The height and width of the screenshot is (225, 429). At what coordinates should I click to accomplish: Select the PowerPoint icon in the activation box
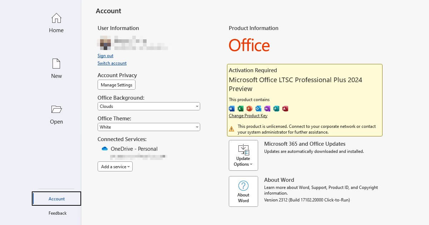tap(250, 108)
